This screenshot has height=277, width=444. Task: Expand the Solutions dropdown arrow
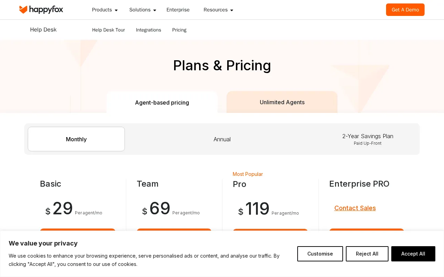[155, 10]
